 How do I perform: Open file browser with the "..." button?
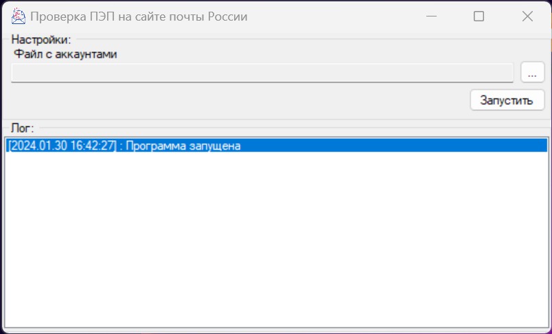point(532,72)
